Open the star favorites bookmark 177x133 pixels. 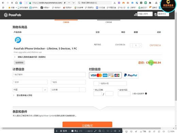tap(12, 8)
